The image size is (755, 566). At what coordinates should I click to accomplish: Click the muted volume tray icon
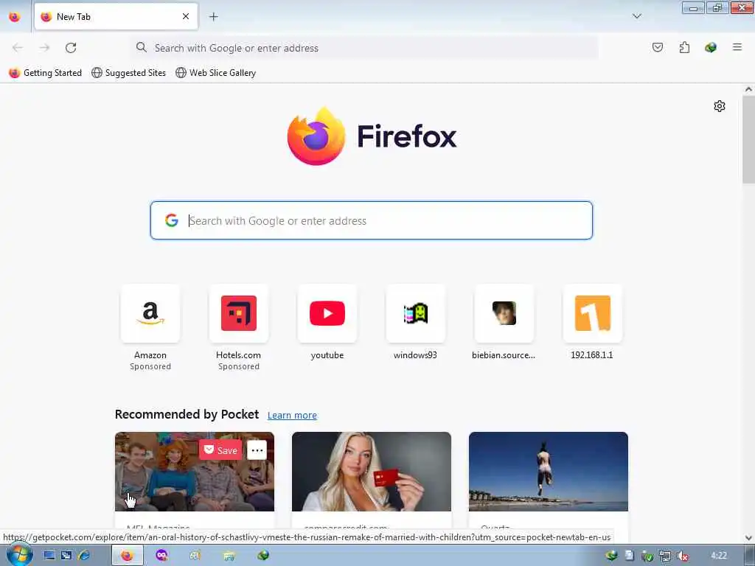tap(682, 556)
